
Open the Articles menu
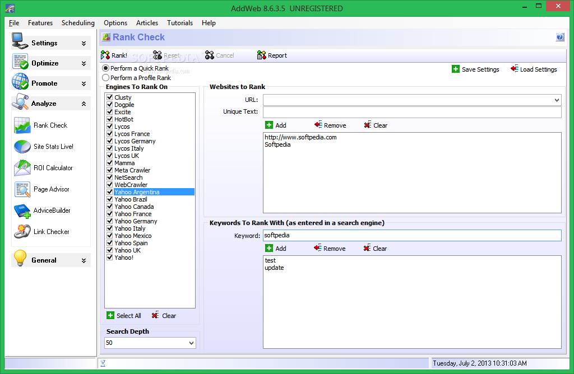147,22
